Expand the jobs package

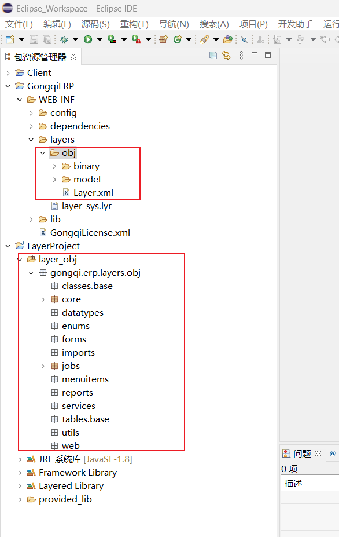[43, 367]
